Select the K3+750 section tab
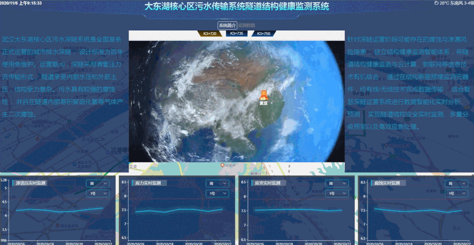 click(264, 33)
